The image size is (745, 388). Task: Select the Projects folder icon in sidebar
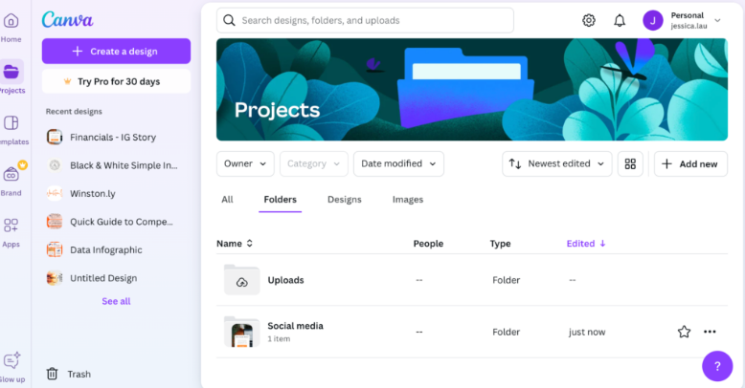click(11, 72)
